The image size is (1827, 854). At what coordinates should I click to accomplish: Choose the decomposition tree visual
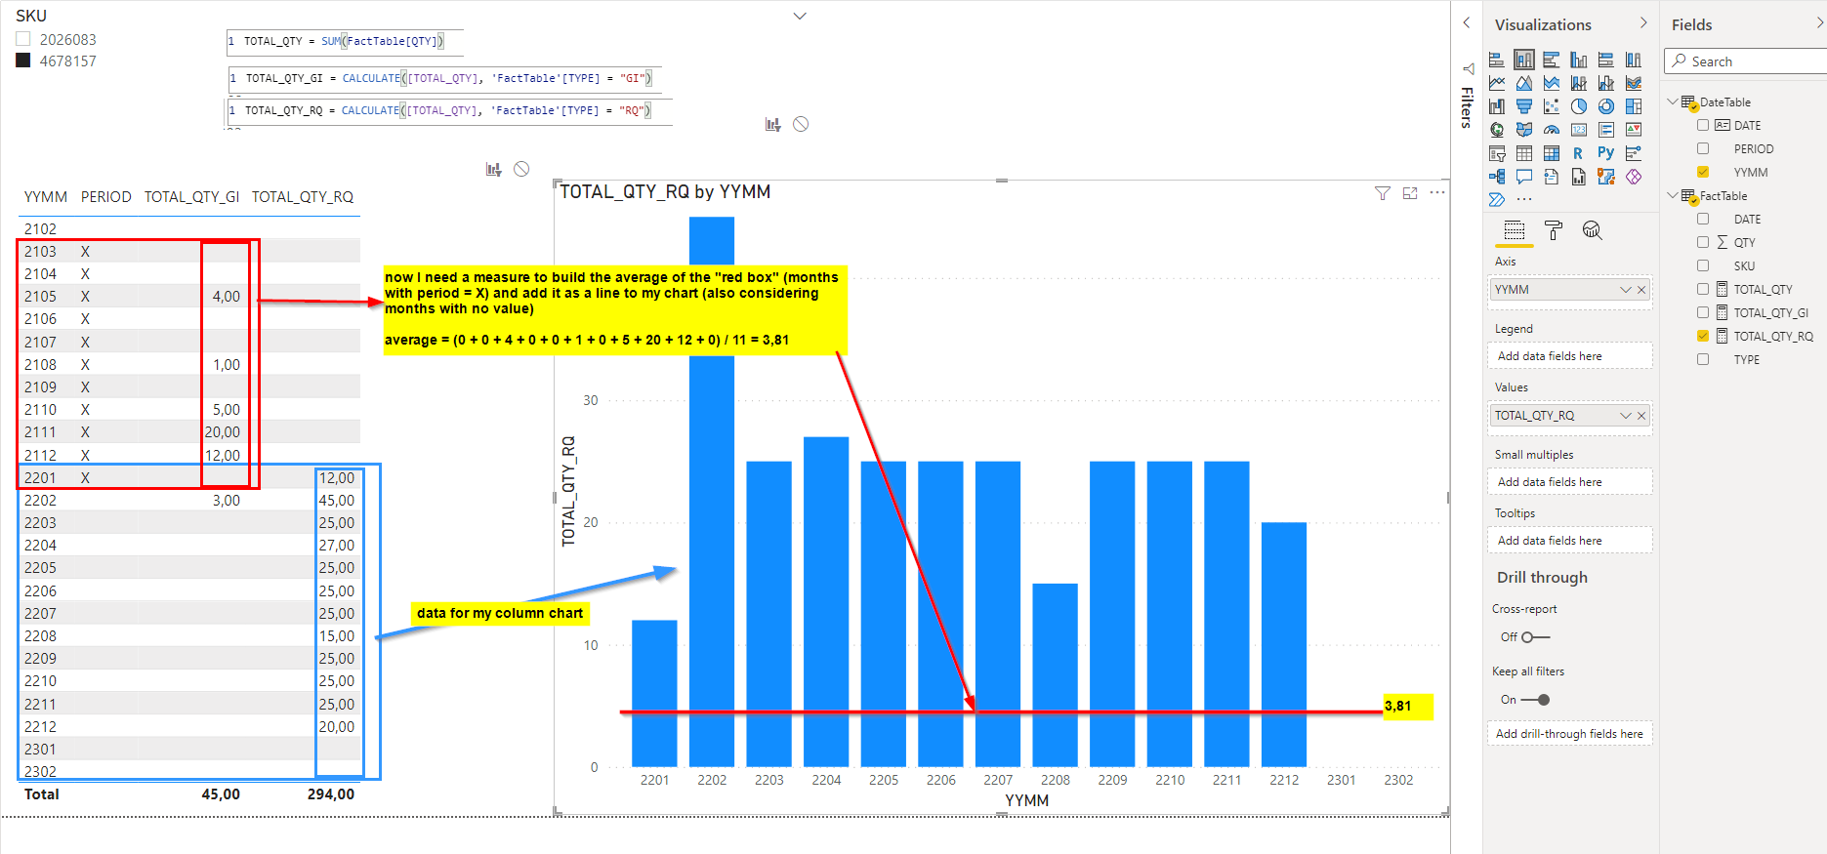click(1497, 177)
